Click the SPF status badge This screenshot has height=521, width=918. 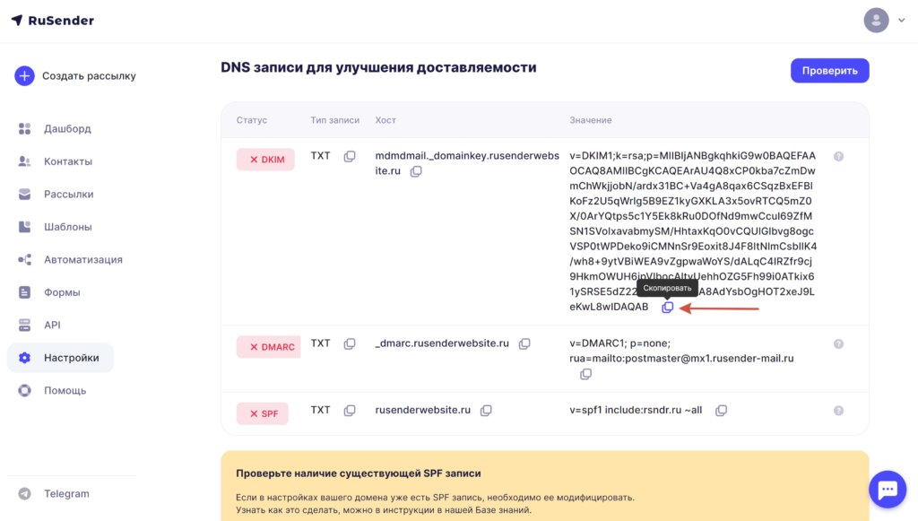263,413
